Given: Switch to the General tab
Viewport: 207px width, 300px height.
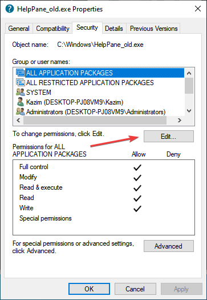Looking at the screenshot, I should click(x=19, y=29).
